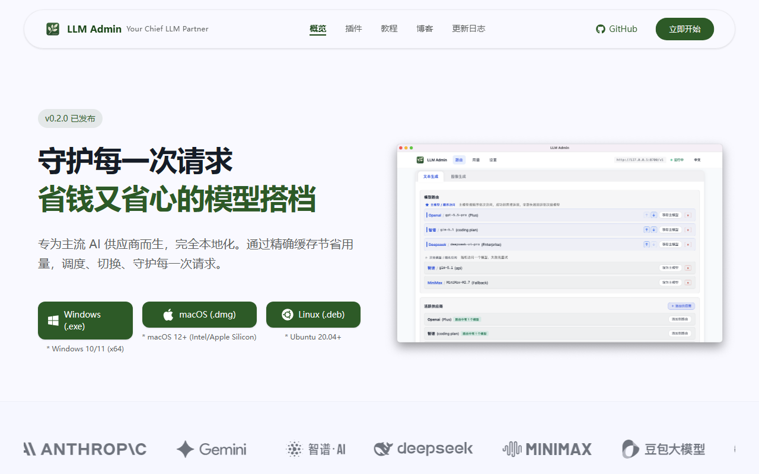The image size is (759, 474).
Task: Open the 教程 nav item
Action: point(389,28)
